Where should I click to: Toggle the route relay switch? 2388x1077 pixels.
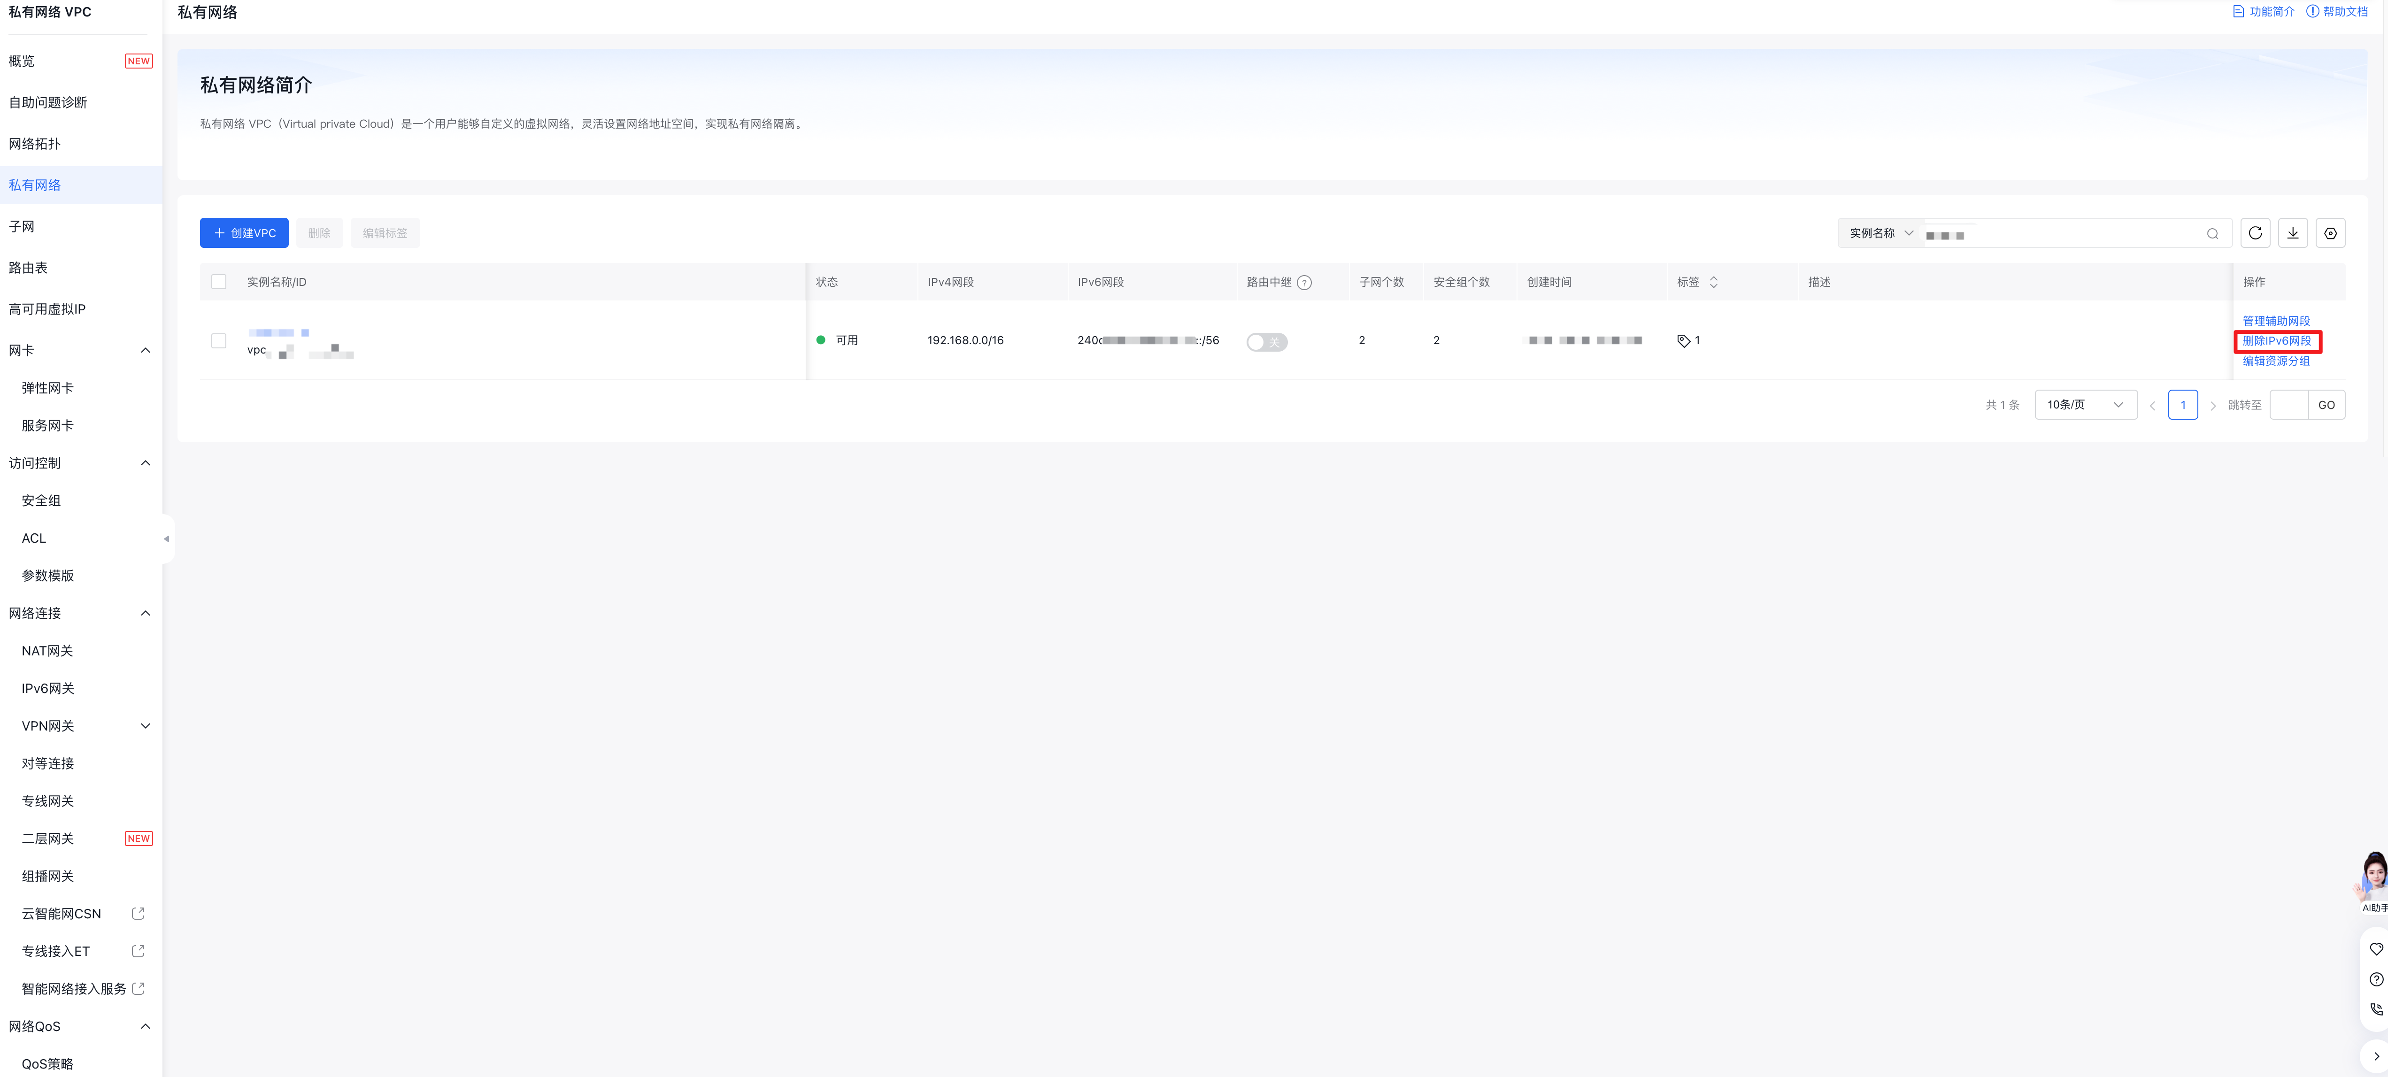1266,342
